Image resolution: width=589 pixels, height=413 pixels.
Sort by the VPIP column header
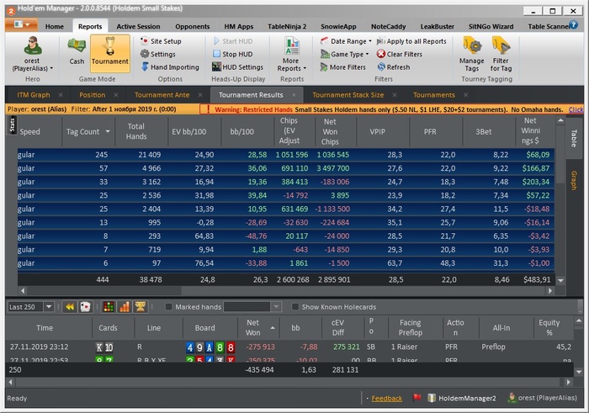pyautogui.click(x=377, y=132)
